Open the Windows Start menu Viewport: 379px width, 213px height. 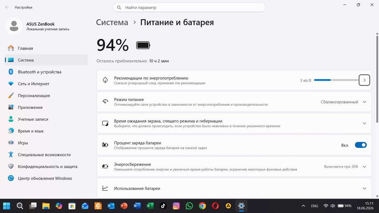pos(6,206)
